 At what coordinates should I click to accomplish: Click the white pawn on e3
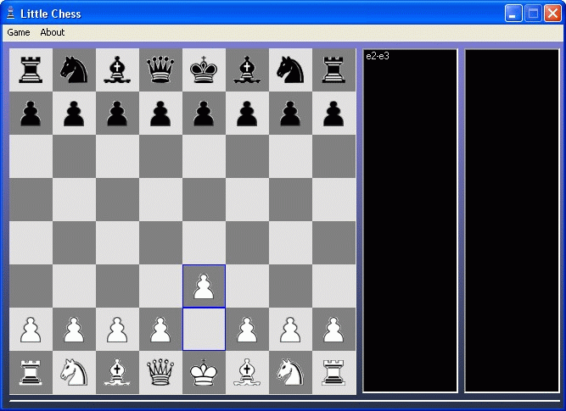(204, 286)
